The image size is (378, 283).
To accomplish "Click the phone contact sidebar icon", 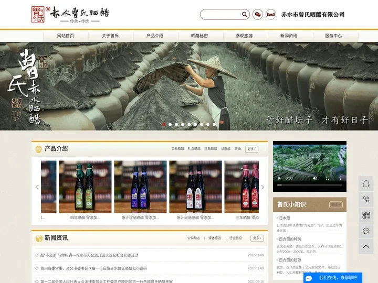I will pyautogui.click(x=366, y=199).
